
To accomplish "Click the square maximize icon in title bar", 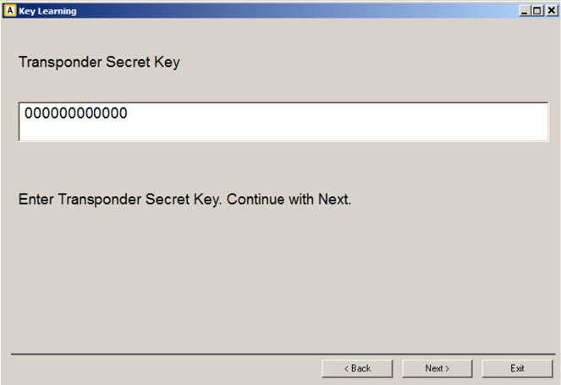I will coord(536,11).
